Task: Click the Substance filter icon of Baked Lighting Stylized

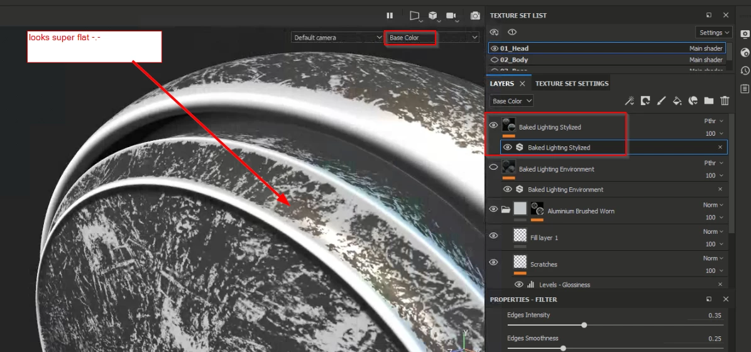Action: tap(519, 148)
